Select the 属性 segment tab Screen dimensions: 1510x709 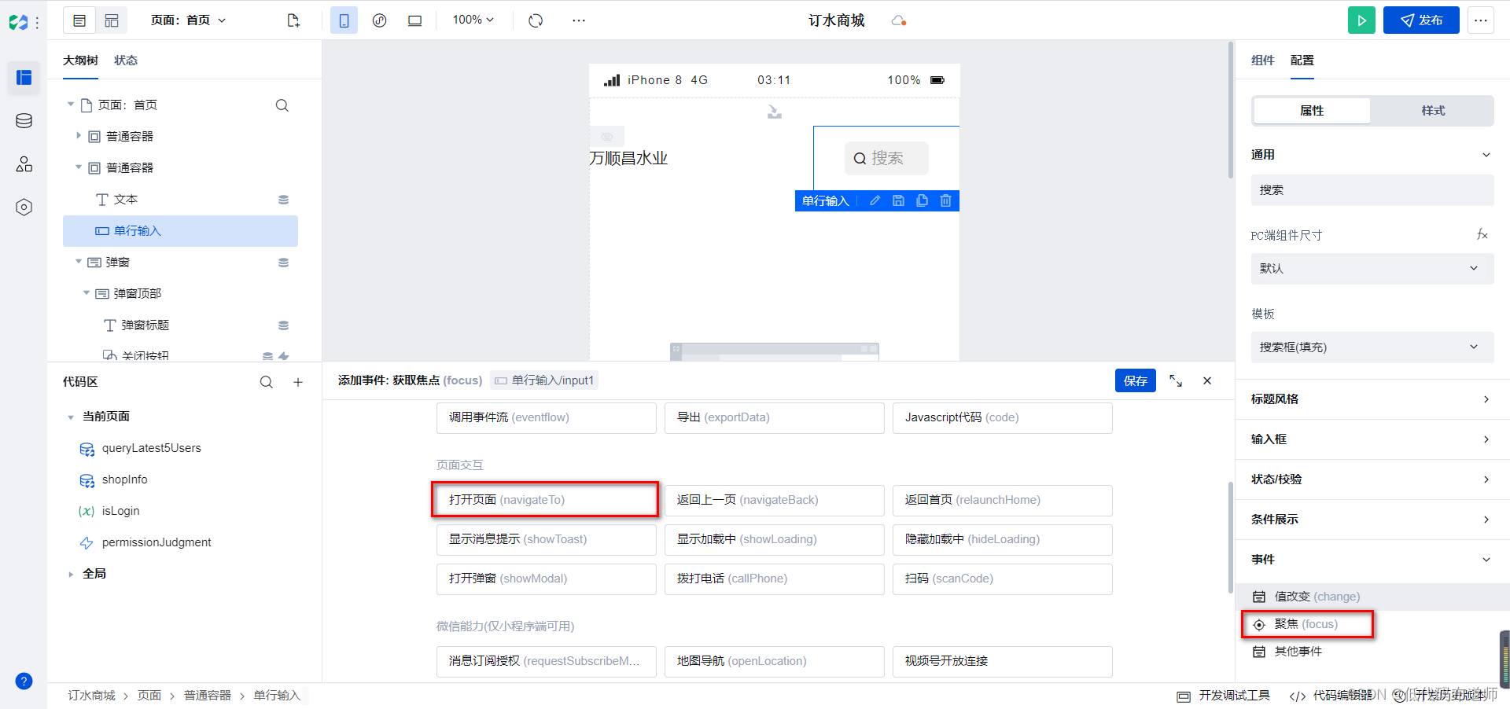pyautogui.click(x=1312, y=111)
